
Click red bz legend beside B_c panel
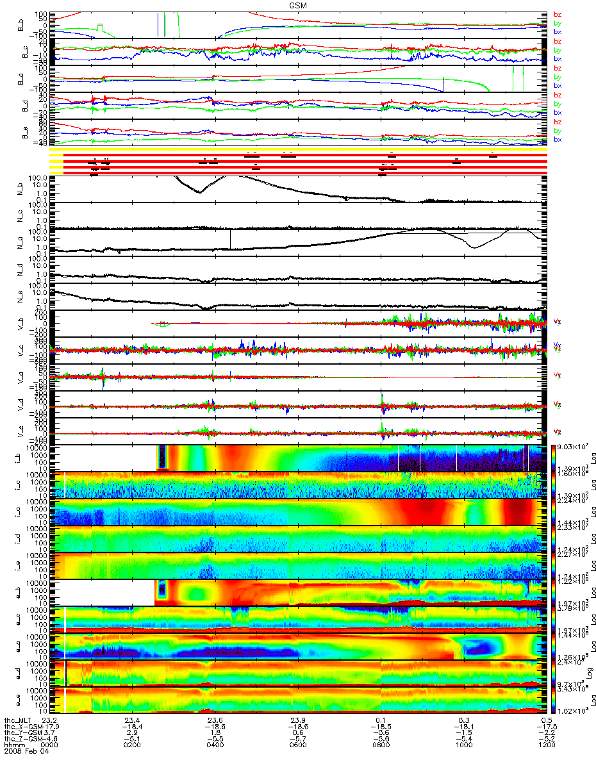tap(558, 41)
